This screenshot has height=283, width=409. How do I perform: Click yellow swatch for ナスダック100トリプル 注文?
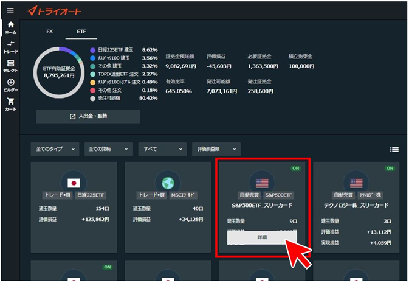pos(92,82)
